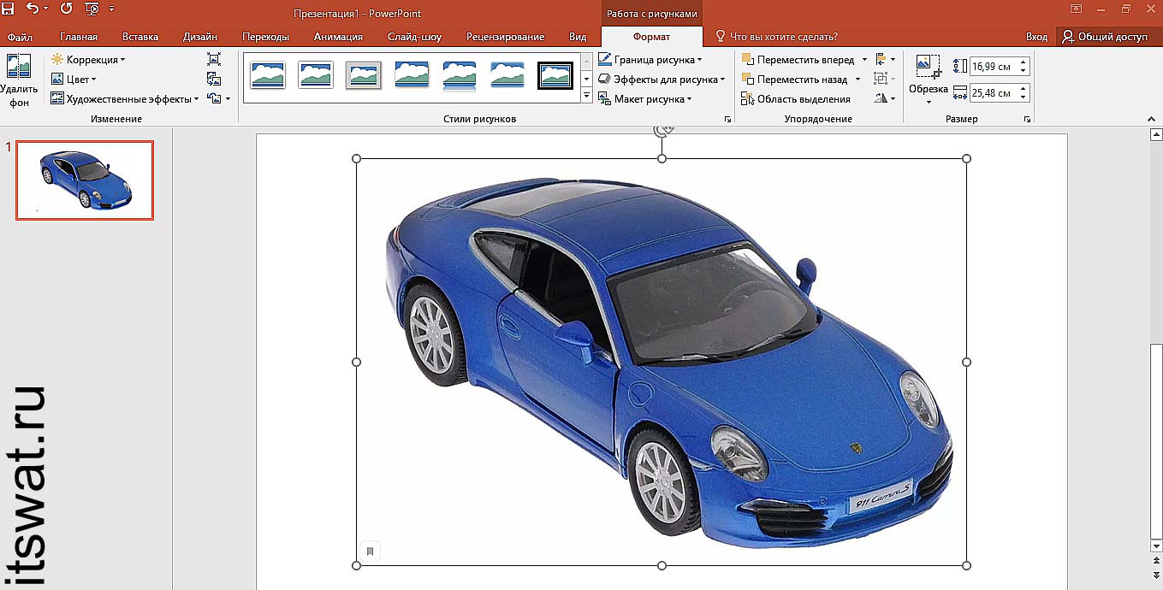Viewport: 1163px width, 590px height.
Task: Click the Вход sign-in link
Action: (x=1036, y=37)
